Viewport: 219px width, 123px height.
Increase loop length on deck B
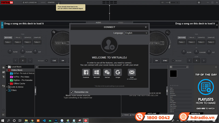[x=204, y=60]
